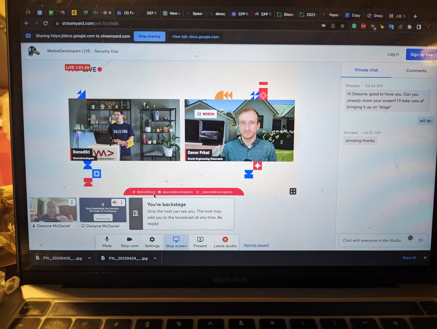
Task: Open the Extensions puzzle icon
Action: point(409,27)
